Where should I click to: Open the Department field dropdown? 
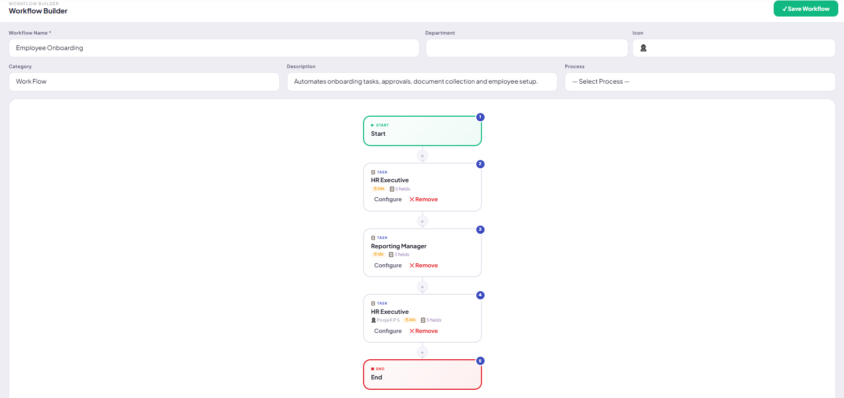pyautogui.click(x=526, y=48)
